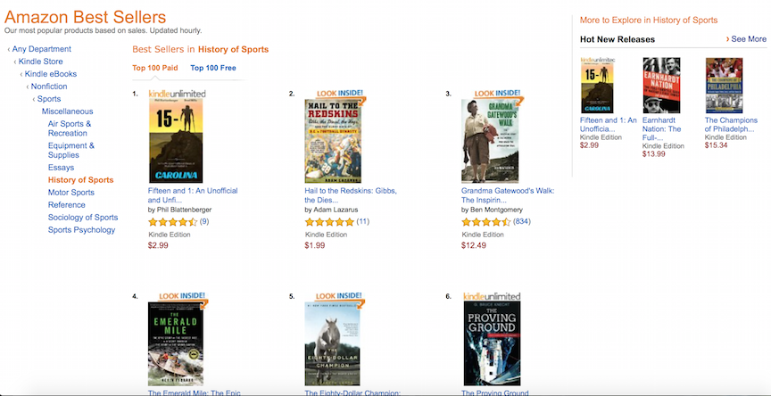Click the Kindle Unlimited logo above The Proving Ground
The image size is (771, 396).
point(492,296)
